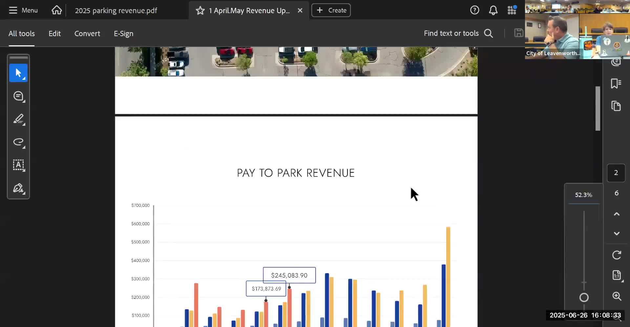This screenshot has width=630, height=327.
Task: Open the bookmarks panel icon
Action: [616, 83]
